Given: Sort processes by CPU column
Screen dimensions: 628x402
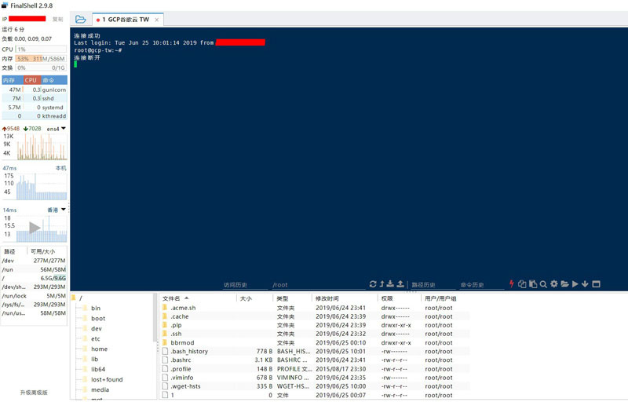Looking at the screenshot, I should [31, 80].
